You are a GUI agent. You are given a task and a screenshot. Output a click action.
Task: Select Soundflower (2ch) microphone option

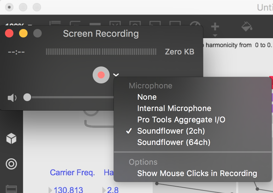tap(171, 131)
